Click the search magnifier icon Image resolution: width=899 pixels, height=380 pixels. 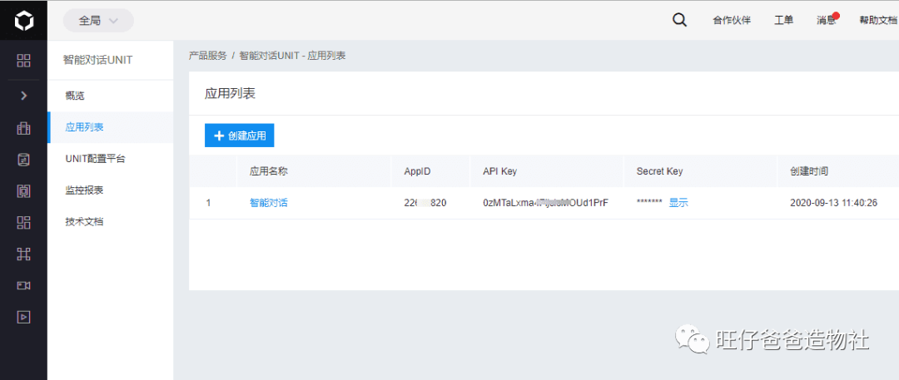(x=679, y=20)
